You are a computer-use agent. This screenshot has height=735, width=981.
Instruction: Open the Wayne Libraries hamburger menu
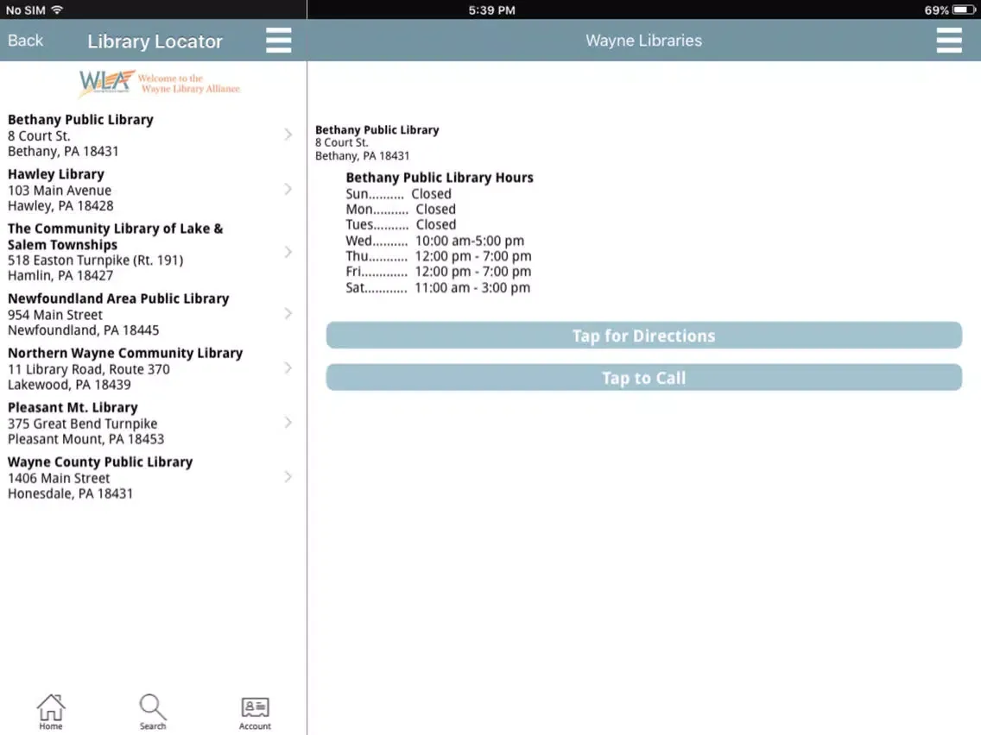[x=948, y=41]
